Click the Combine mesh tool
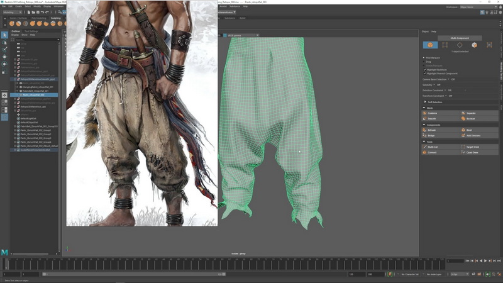This screenshot has height=283, width=503. click(441, 113)
